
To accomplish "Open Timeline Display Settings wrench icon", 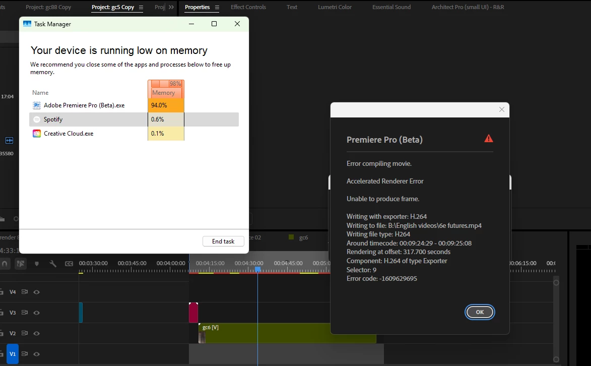I will pyautogui.click(x=53, y=264).
